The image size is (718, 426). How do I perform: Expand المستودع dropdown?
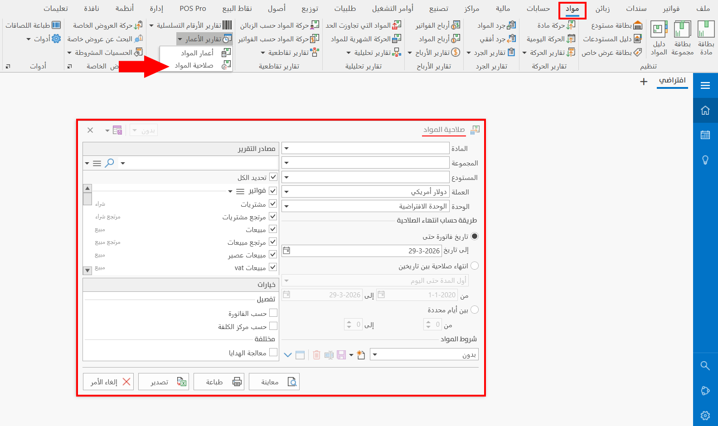[x=286, y=177]
